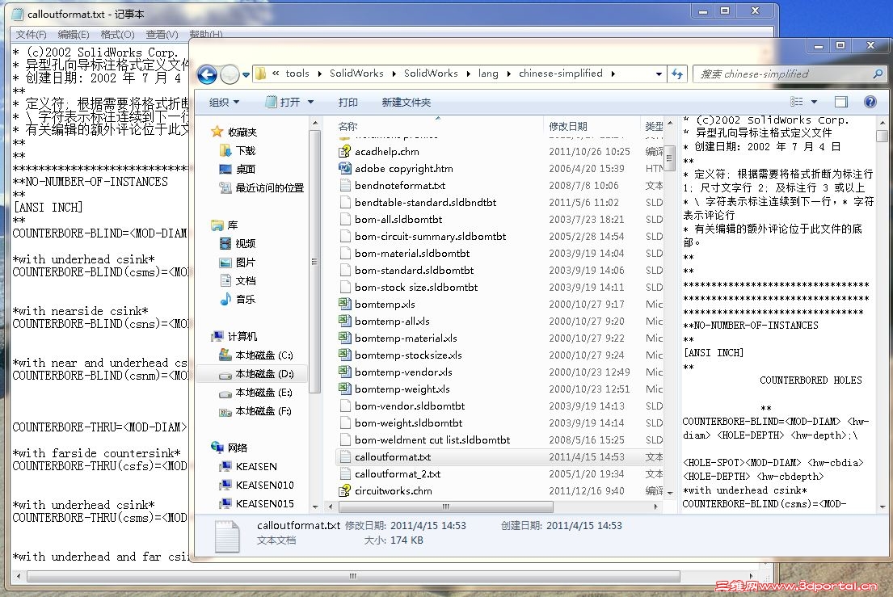893x597 pixels.
Task: Click the adobe copyright.htm file icon
Action: 344,169
